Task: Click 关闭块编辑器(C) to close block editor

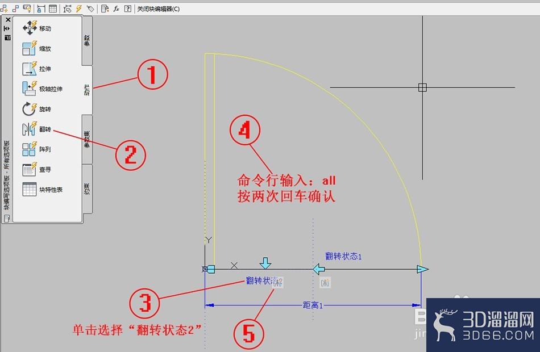Action: tap(159, 9)
